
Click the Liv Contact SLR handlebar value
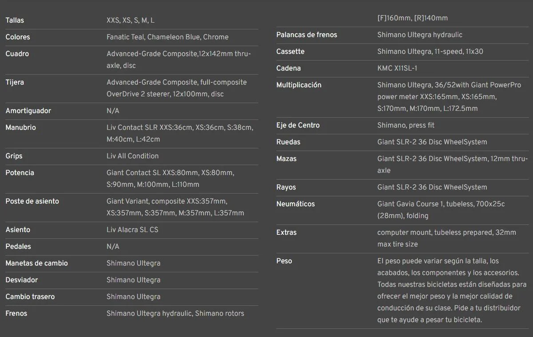(179, 133)
